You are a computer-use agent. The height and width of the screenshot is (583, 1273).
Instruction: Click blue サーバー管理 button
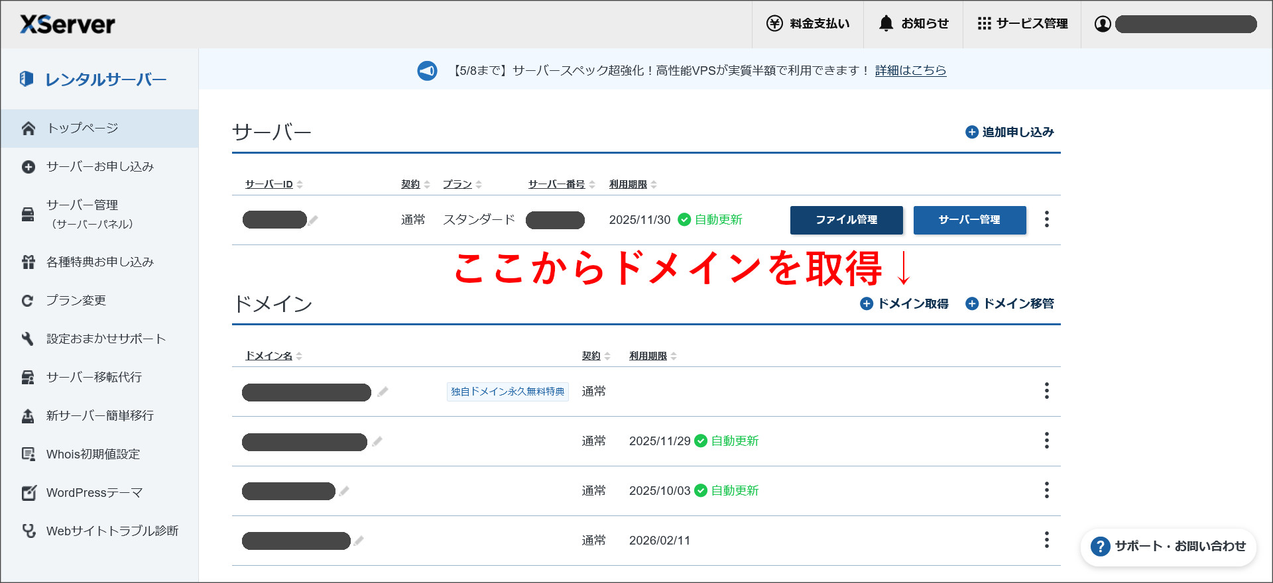click(x=970, y=220)
